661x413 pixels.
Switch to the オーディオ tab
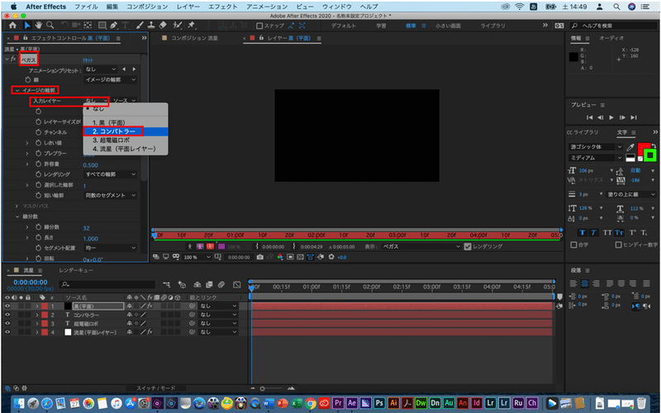(611, 38)
